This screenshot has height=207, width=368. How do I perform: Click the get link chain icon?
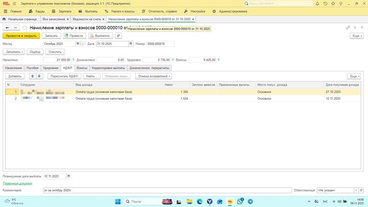(348, 28)
